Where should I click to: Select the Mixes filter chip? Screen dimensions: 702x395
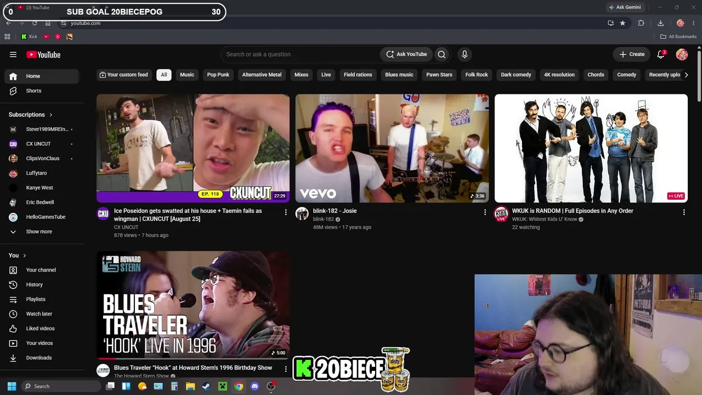tap(301, 75)
